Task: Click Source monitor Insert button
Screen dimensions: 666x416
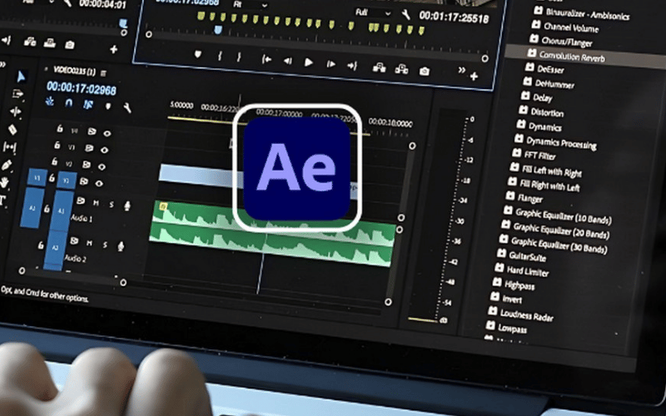Action: [30, 41]
